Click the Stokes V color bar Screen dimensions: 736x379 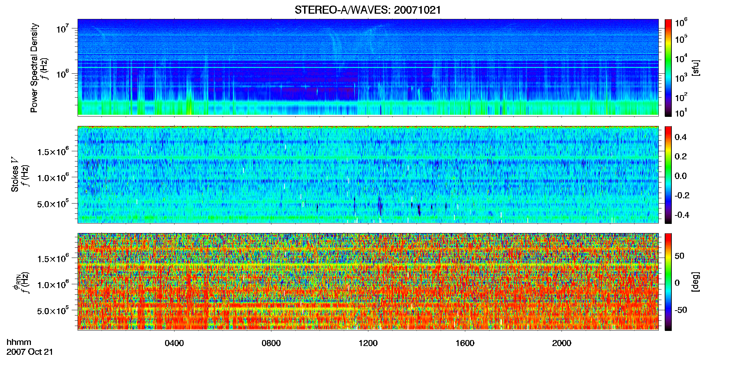click(668, 175)
